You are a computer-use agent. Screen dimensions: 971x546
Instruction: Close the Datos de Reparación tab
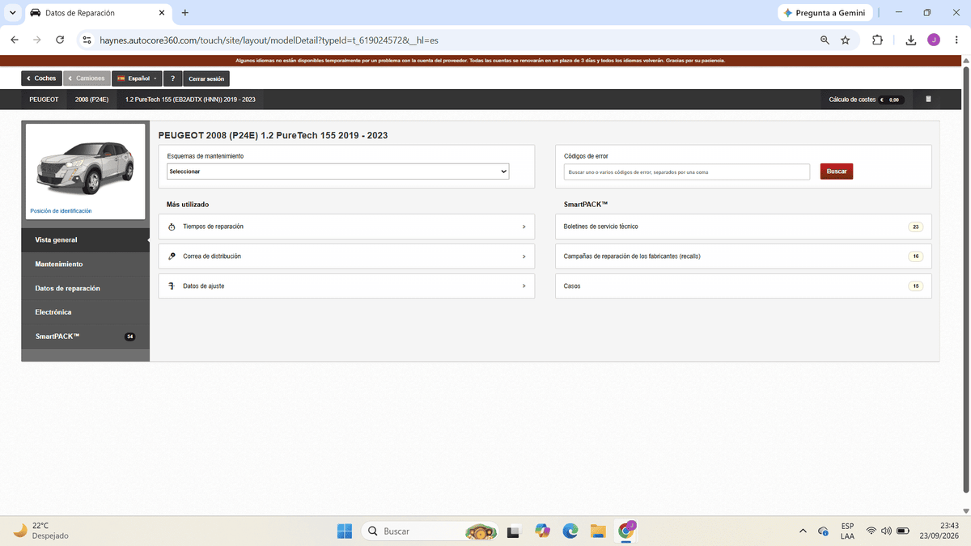tap(162, 13)
